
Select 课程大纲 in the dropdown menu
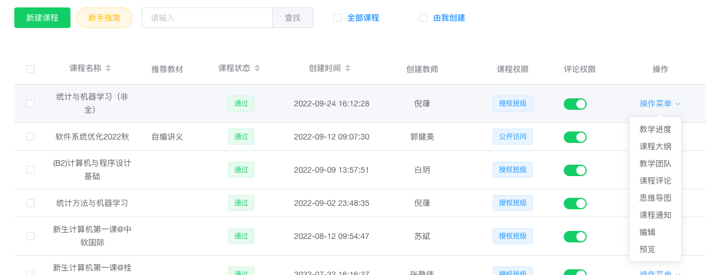pyautogui.click(x=655, y=146)
